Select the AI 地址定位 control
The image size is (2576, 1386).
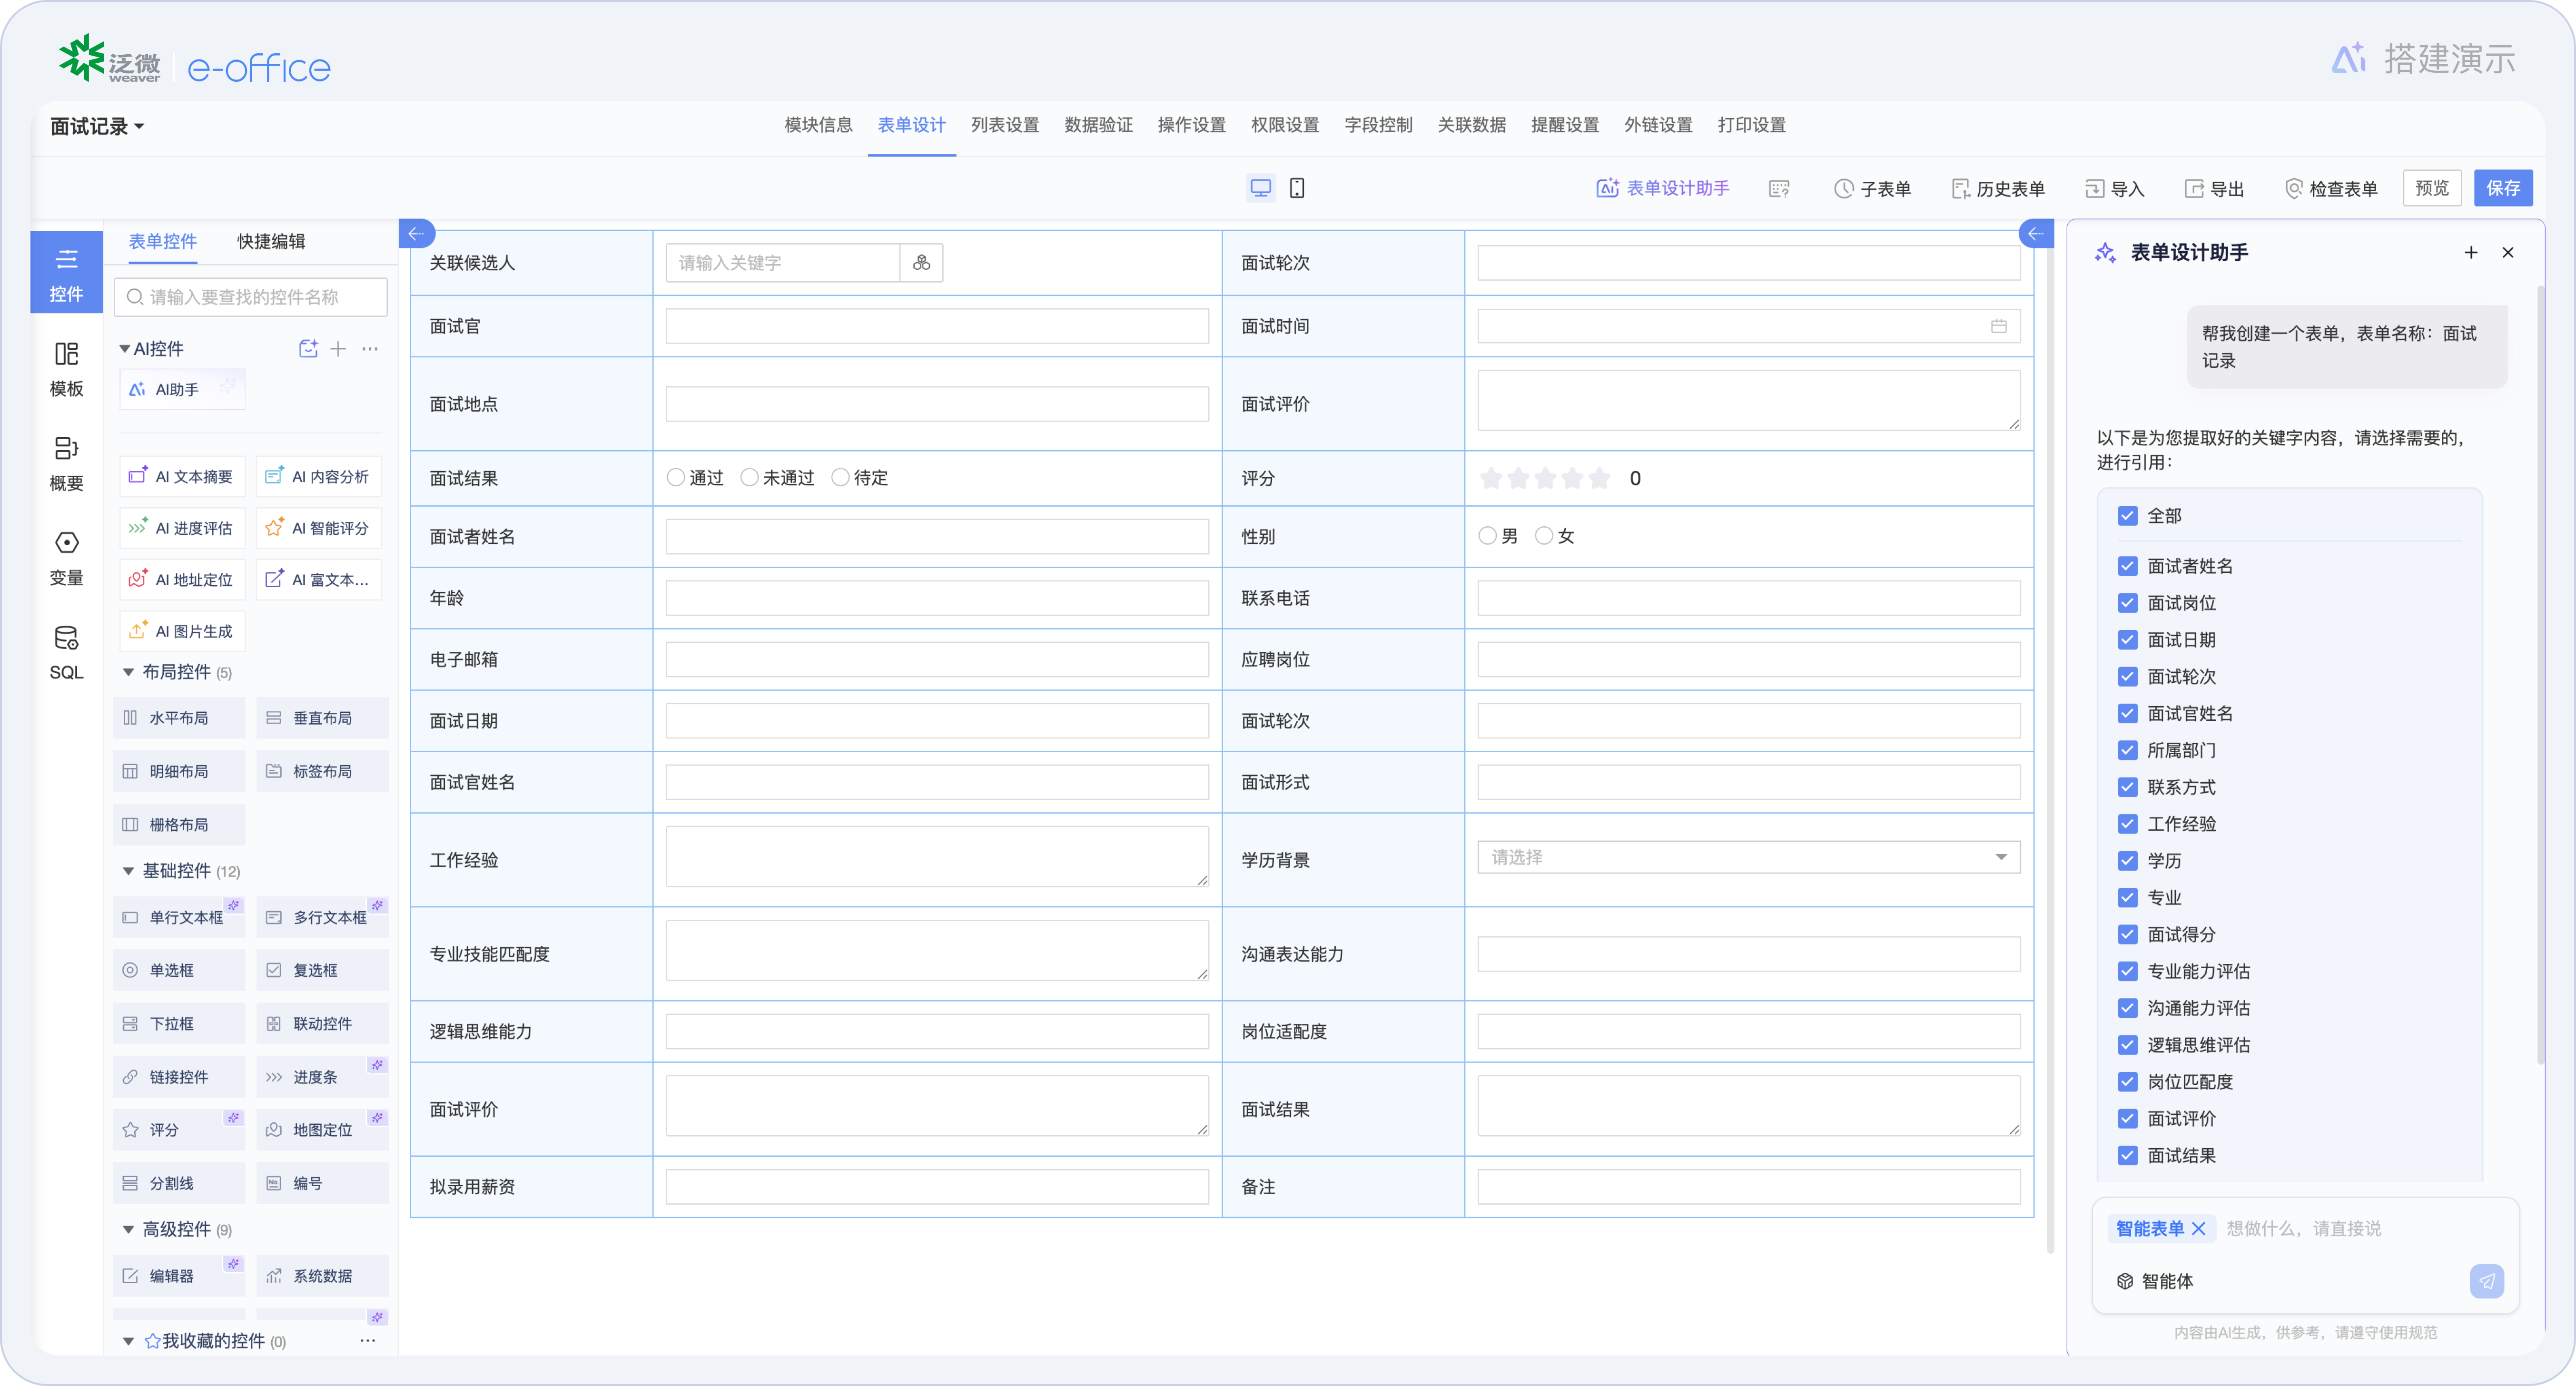pos(181,580)
